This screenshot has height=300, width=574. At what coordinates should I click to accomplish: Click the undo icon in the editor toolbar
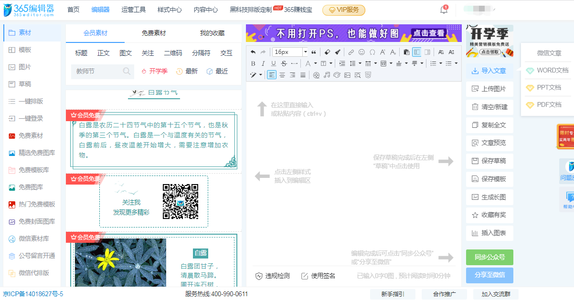(x=254, y=52)
